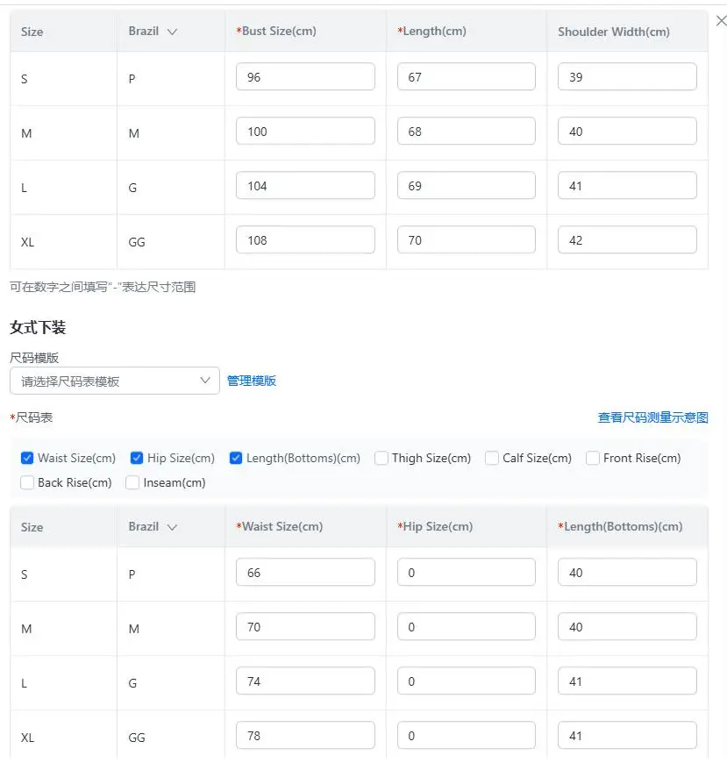Image resolution: width=727 pixels, height=770 pixels.
Task: Edit Shoulder Width field for size L tops
Action: 627,186
